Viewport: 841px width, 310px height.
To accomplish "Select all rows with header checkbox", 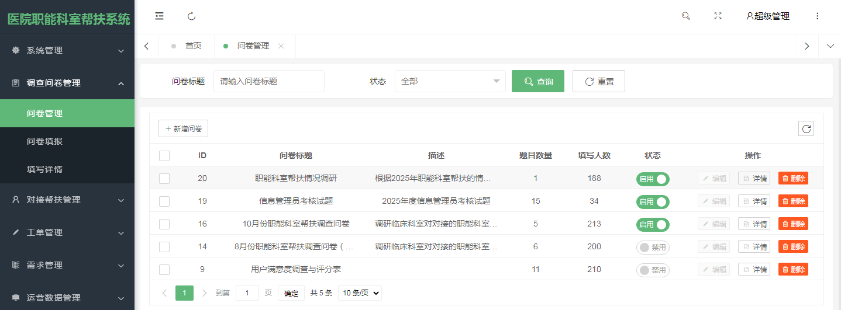I will [164, 156].
